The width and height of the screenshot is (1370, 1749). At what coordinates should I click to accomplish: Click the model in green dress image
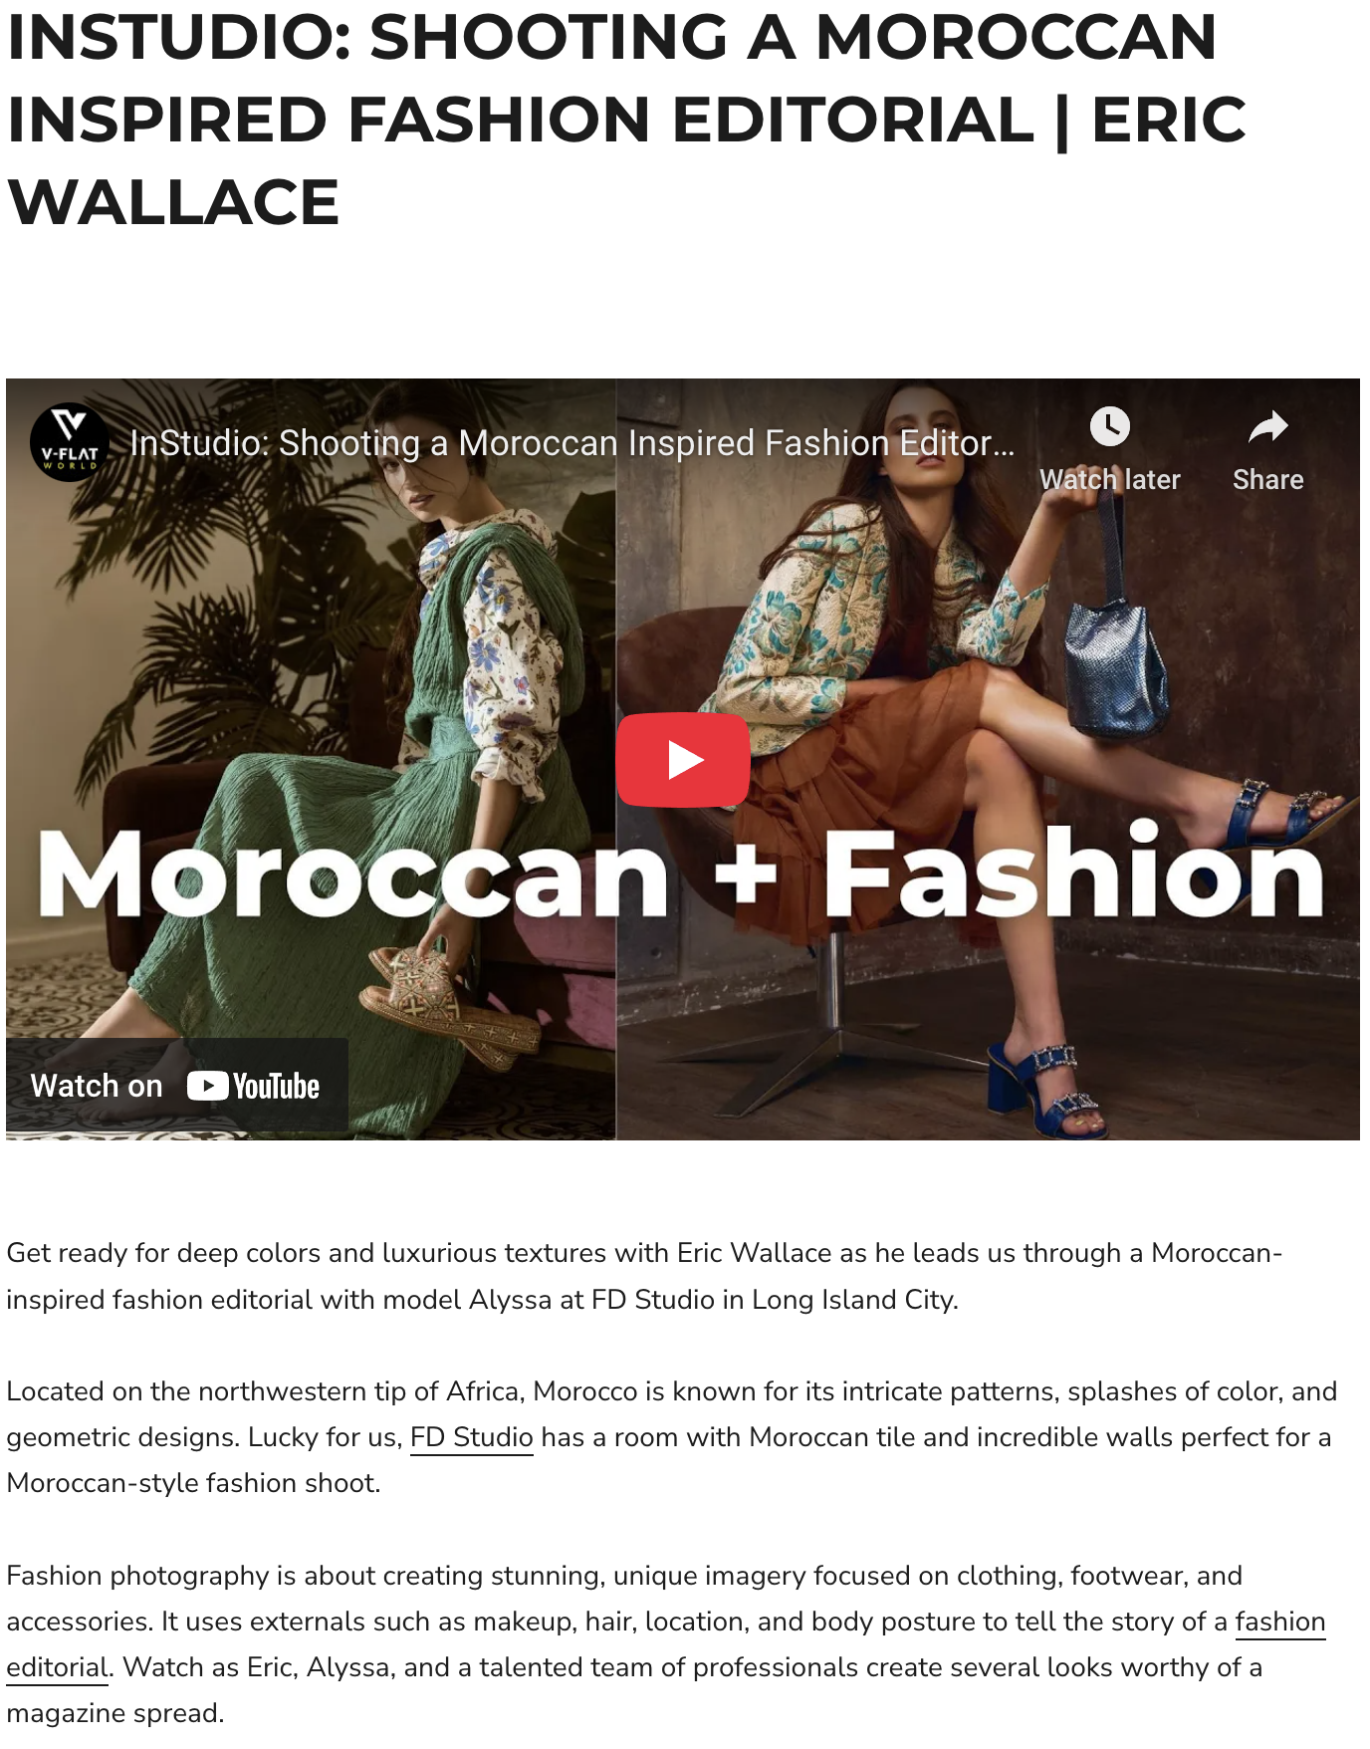pos(311,759)
